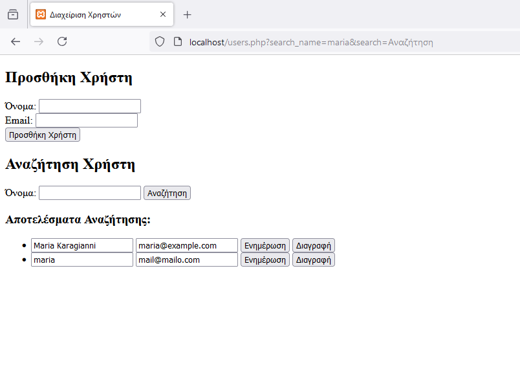Click the browser back arrow
This screenshot has width=520, height=376.
pos(16,41)
